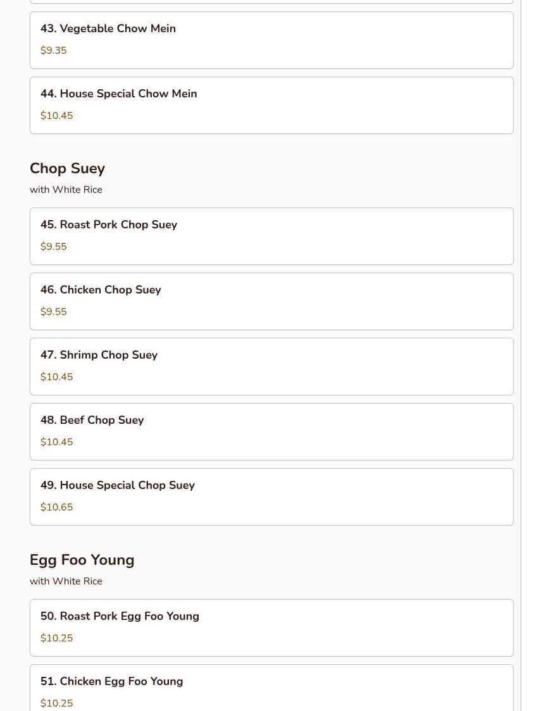Viewport: 534px width, 711px height.
Task: Open 49. House Special Chop Suey
Action: point(271,497)
